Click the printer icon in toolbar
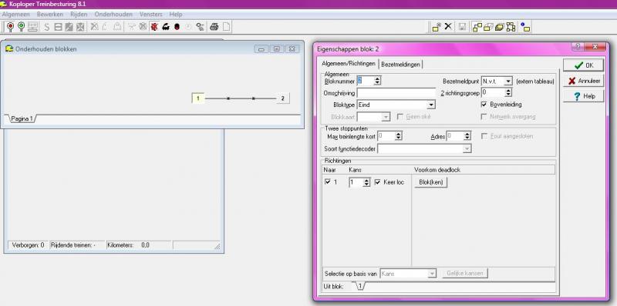Image resolution: width=617 pixels, height=306 pixels. [x=214, y=27]
